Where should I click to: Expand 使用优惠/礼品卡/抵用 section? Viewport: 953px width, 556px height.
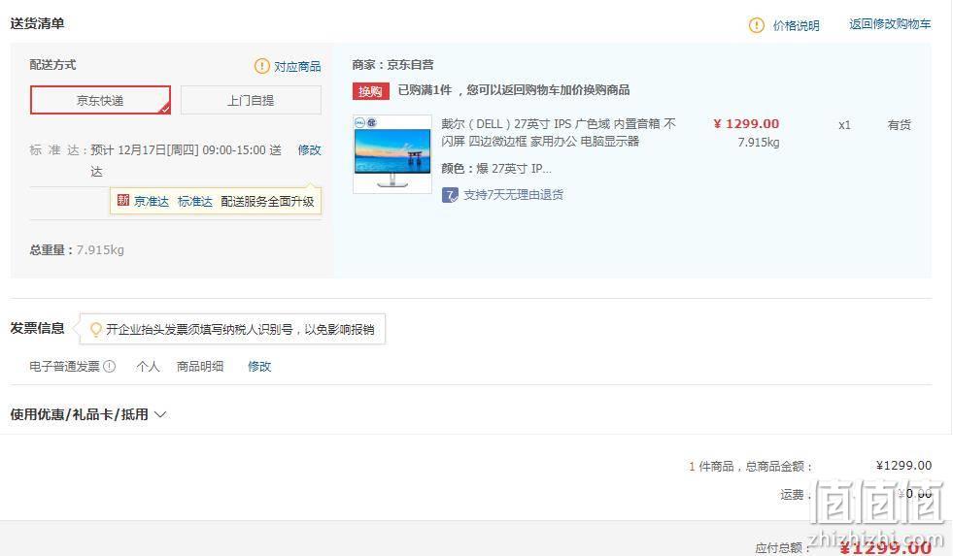coord(88,414)
